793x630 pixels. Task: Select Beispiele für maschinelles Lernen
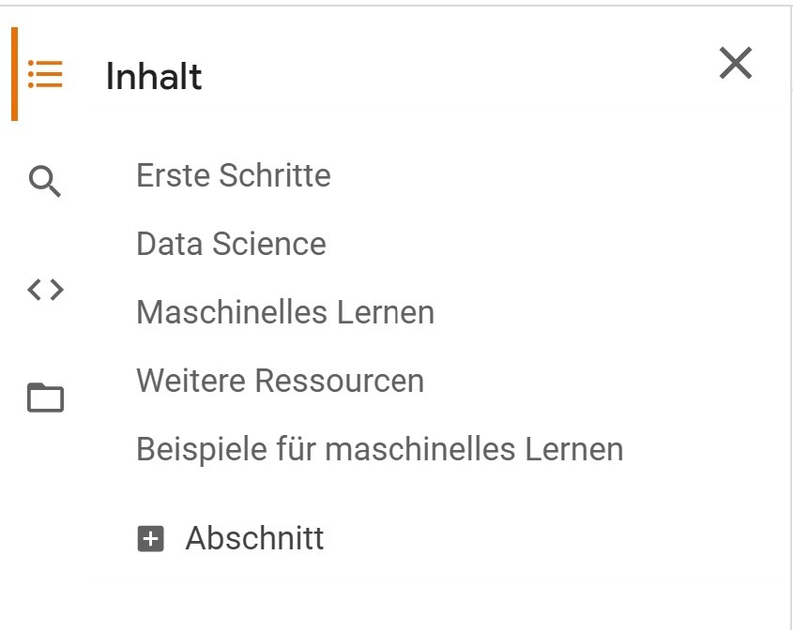(380, 449)
